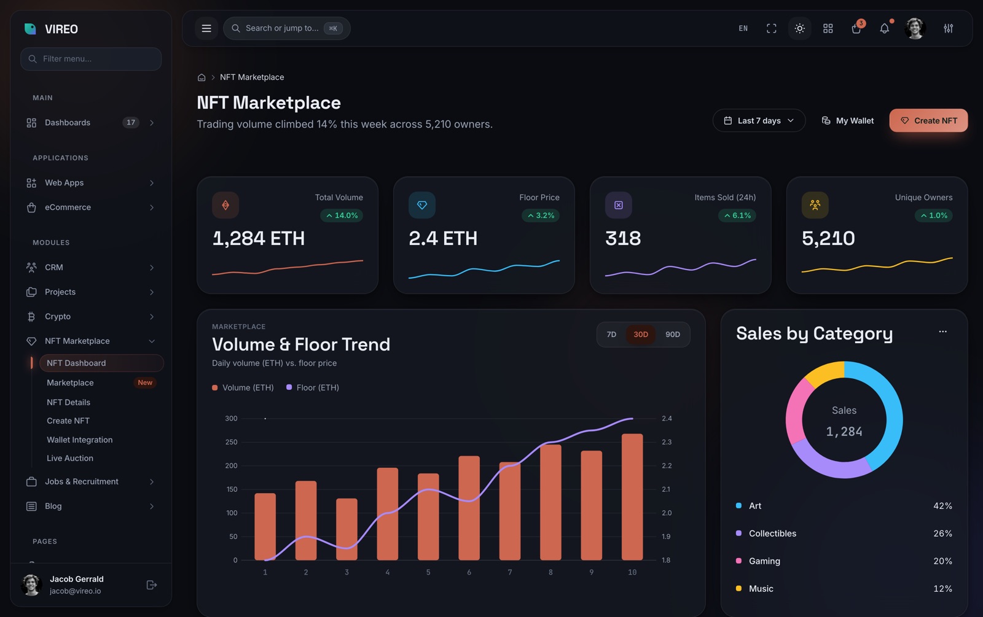
Task: Select the 90D chart range
Action: point(673,335)
